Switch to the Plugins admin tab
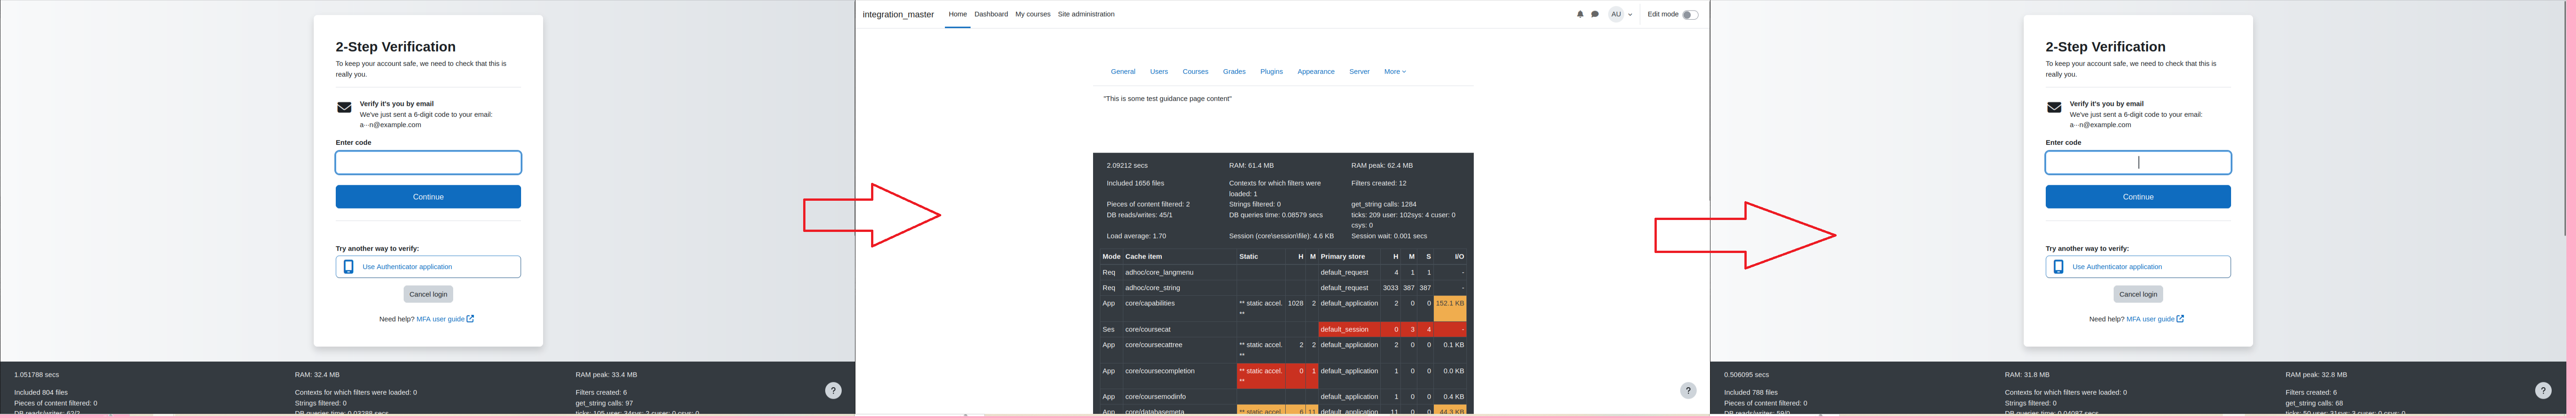Screen dimensions: 2576x418 pos(1271,72)
